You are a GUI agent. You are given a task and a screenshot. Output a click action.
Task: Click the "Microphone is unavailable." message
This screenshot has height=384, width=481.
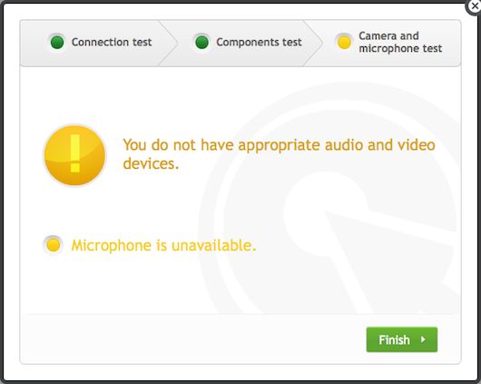163,246
